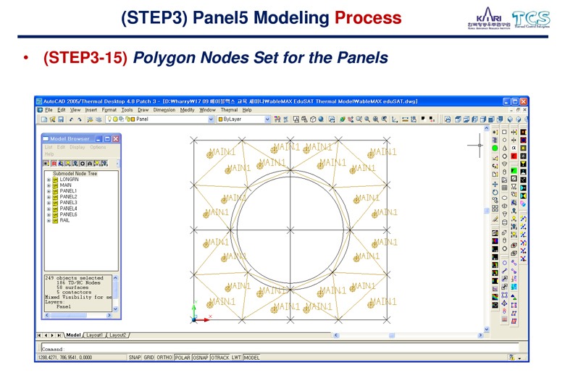
Task: Click the black circle O icon in Model Browser
Action: 83,164
